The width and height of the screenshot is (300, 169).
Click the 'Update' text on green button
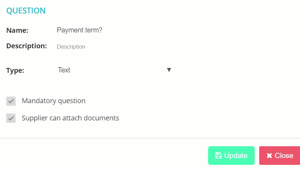coord(236,156)
